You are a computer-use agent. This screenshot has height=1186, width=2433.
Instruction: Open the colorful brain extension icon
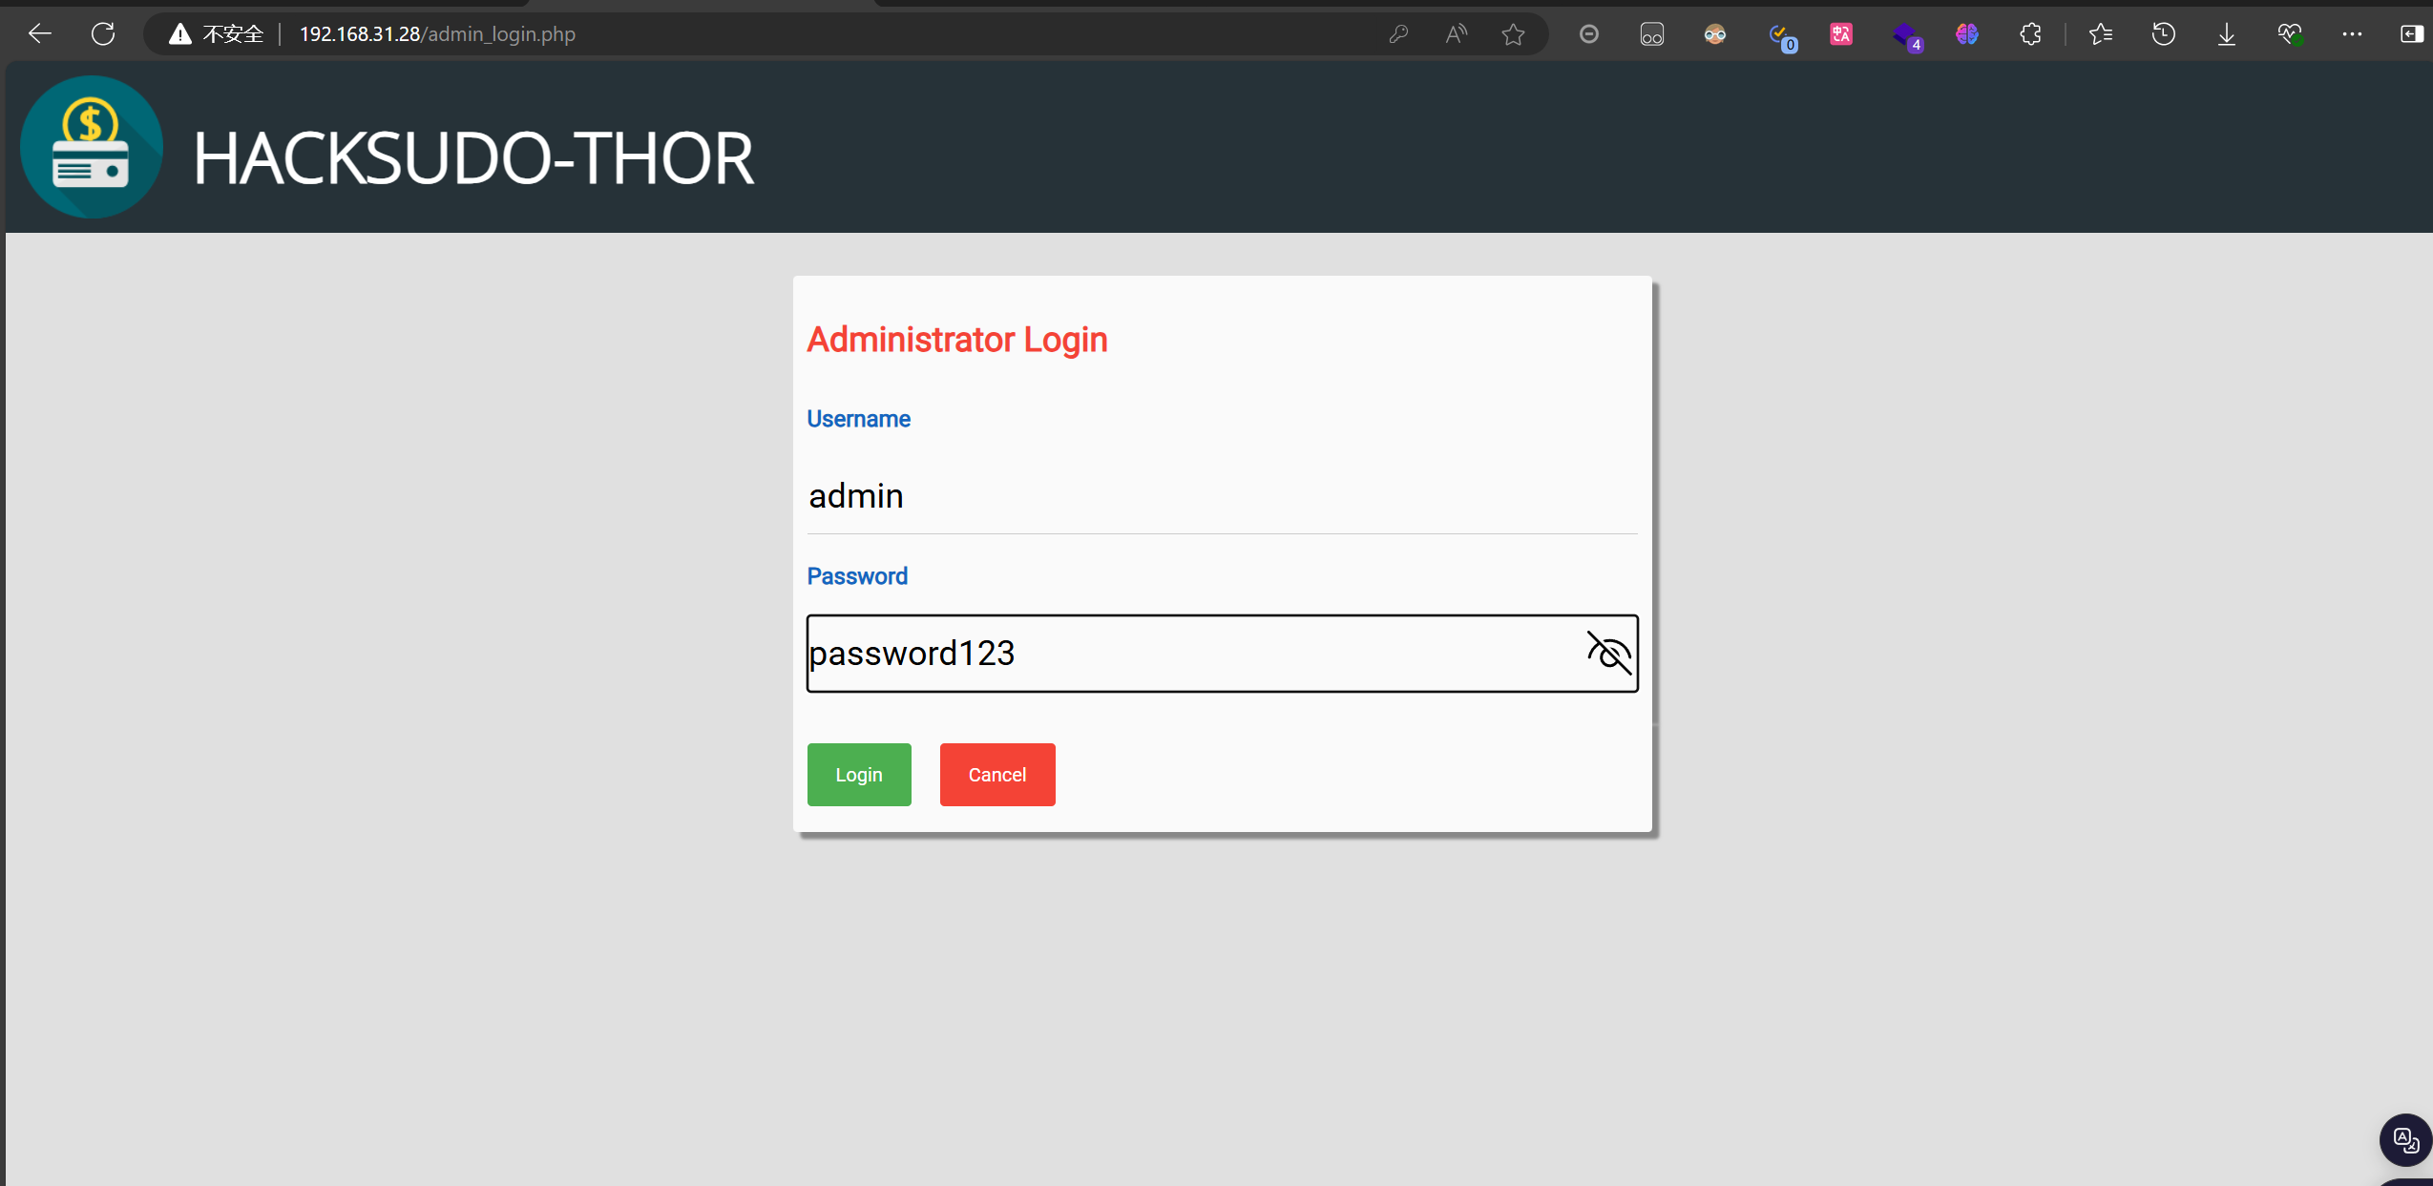tap(1967, 34)
